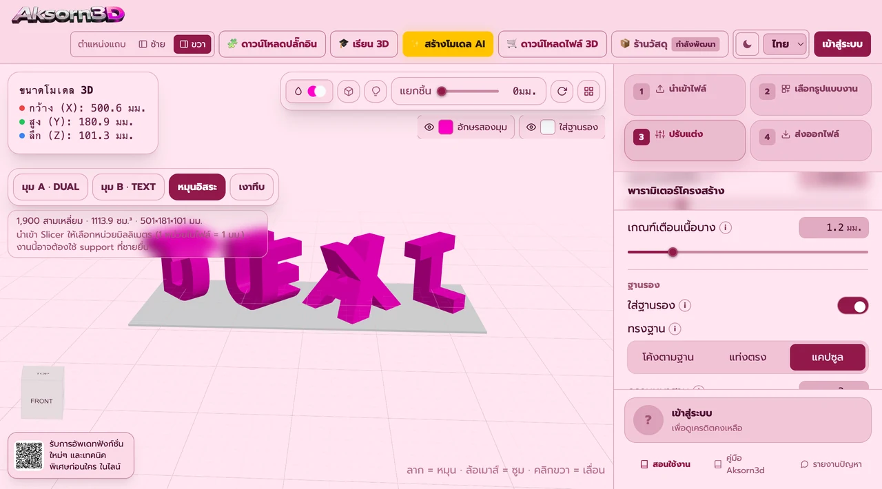Toggle the lightbulb lighting icon

coord(376,91)
